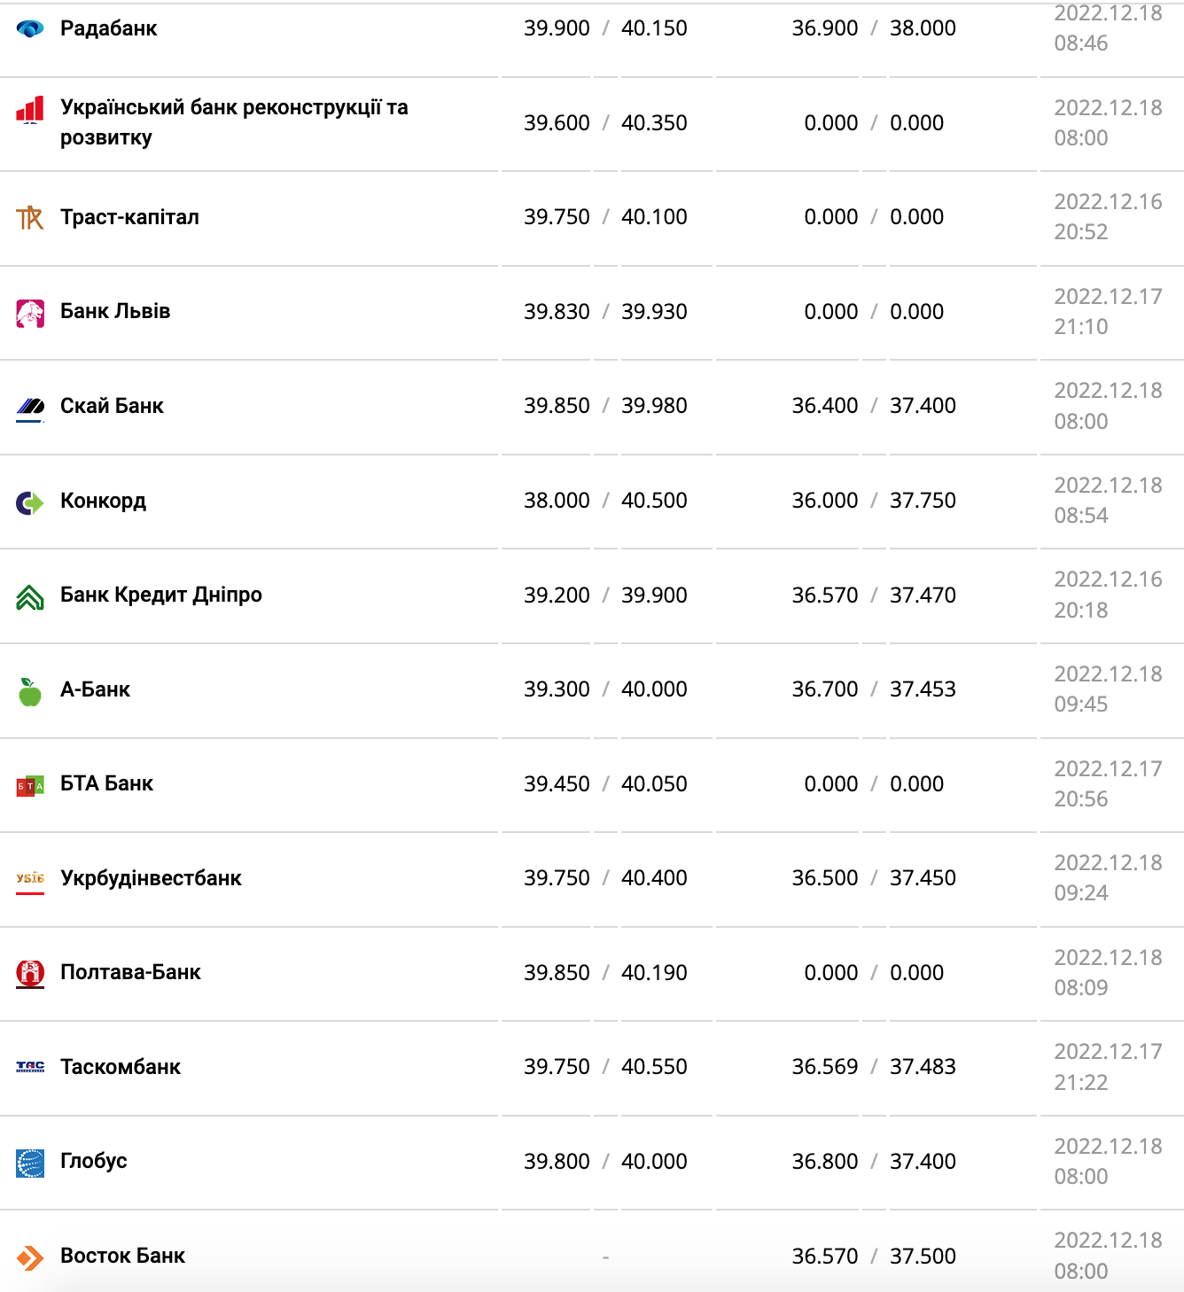Viewport: 1184px width, 1292px height.
Task: Click the pink Банк Львів lion logo
Action: point(30,313)
